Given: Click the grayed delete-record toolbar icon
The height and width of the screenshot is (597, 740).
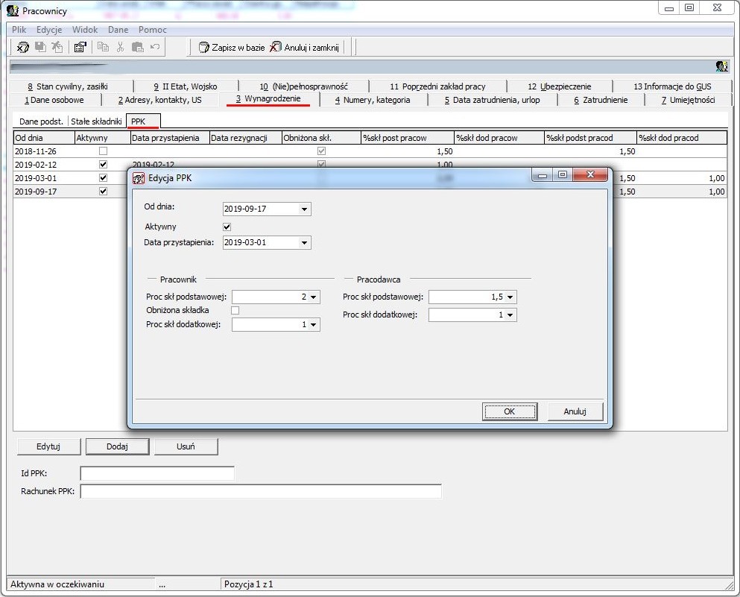Looking at the screenshot, I should click(x=57, y=47).
